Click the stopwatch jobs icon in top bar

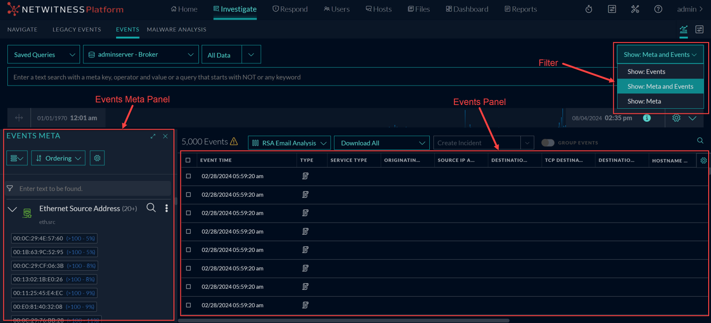(588, 9)
